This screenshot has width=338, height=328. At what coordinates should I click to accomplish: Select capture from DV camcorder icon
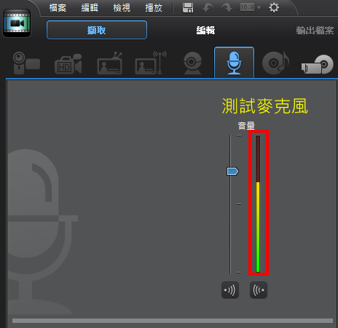26,63
